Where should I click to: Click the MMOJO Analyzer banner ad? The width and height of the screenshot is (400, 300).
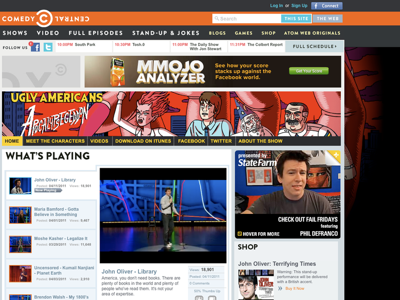point(213,72)
